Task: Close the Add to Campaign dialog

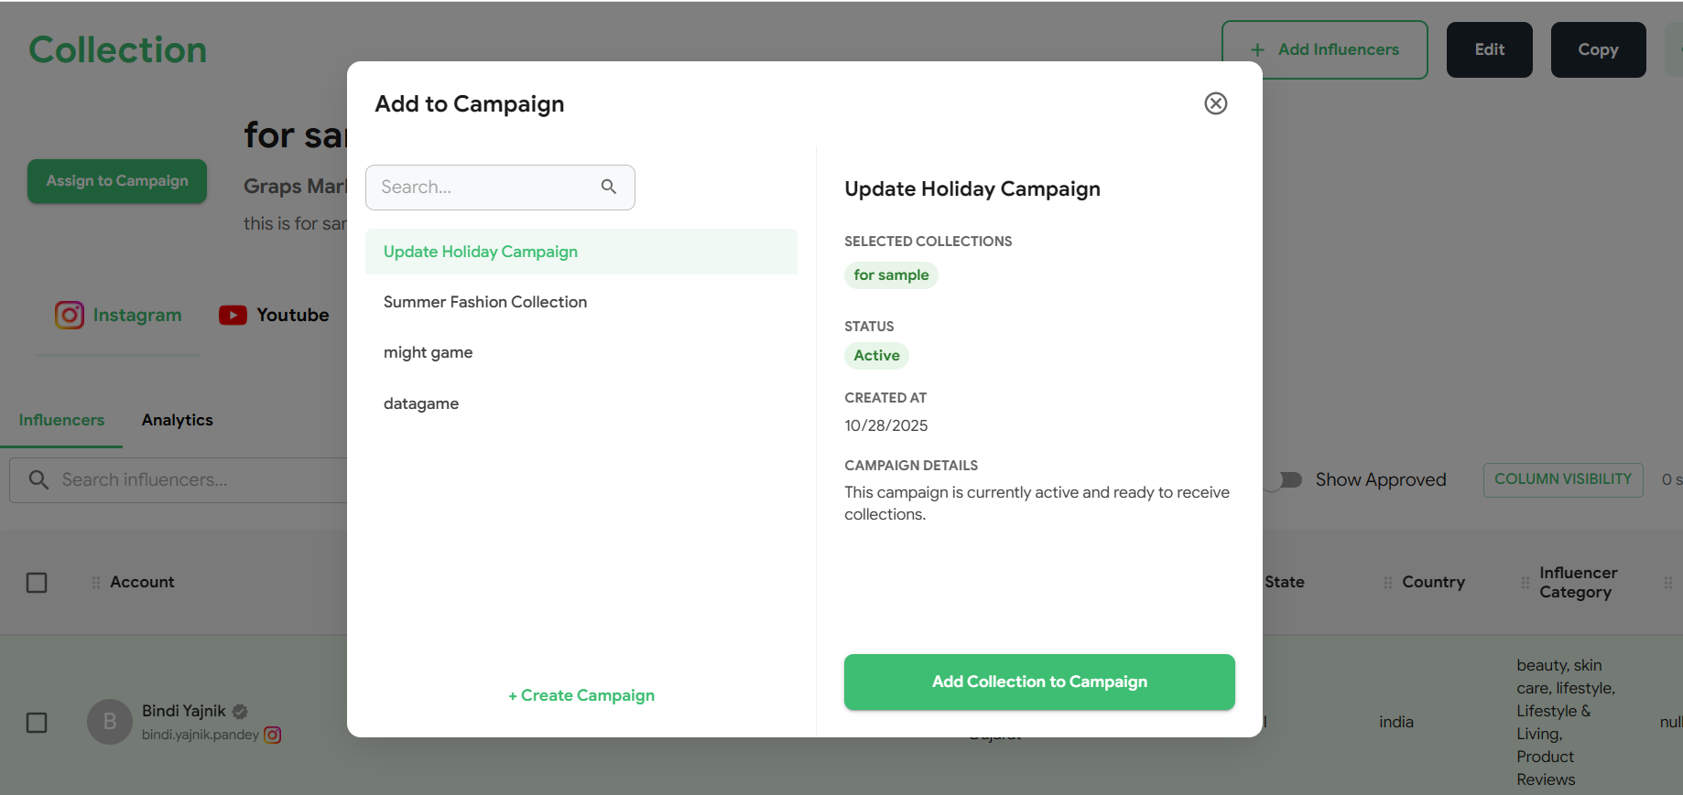Action: click(1215, 103)
